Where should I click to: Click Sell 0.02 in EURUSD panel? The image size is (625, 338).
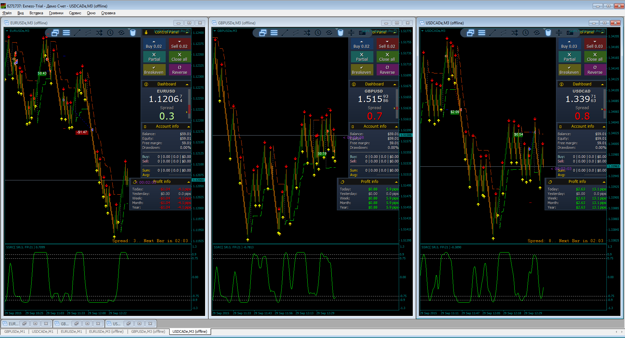(179, 44)
